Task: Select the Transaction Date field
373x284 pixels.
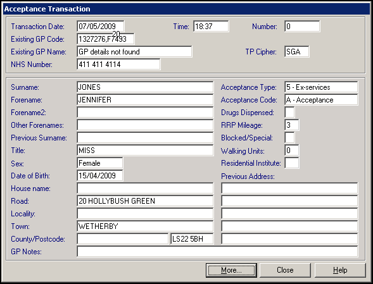Action: click(101, 26)
